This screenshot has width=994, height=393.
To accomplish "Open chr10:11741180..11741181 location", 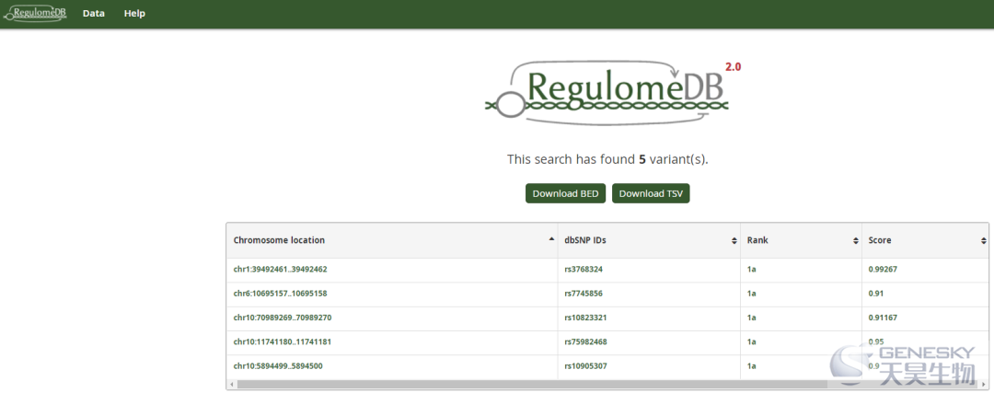I will [283, 341].
